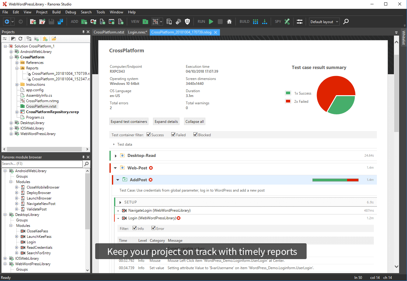This screenshot has height=281, width=407.
Task: Pin the Projects panel
Action: (x=84, y=32)
